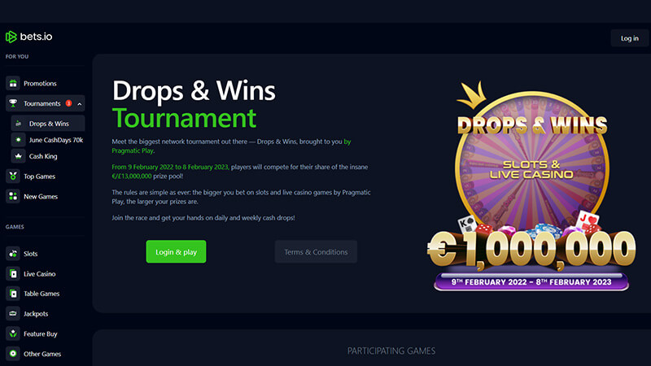Viewport: 651px width, 366px height.
Task: Click the bets.io logo icon
Action: [x=11, y=37]
